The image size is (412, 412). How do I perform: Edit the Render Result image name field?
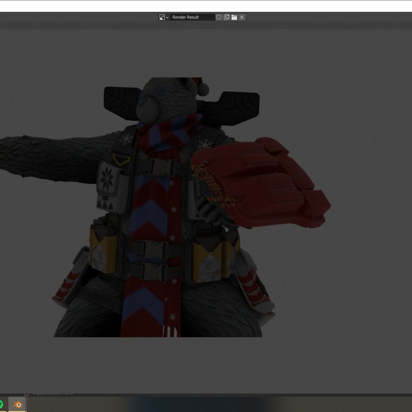pyautogui.click(x=192, y=18)
